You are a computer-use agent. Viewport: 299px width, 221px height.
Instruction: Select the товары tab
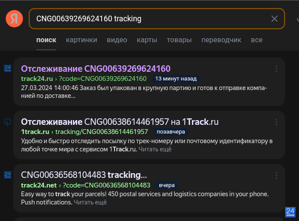pyautogui.click(x=179, y=40)
